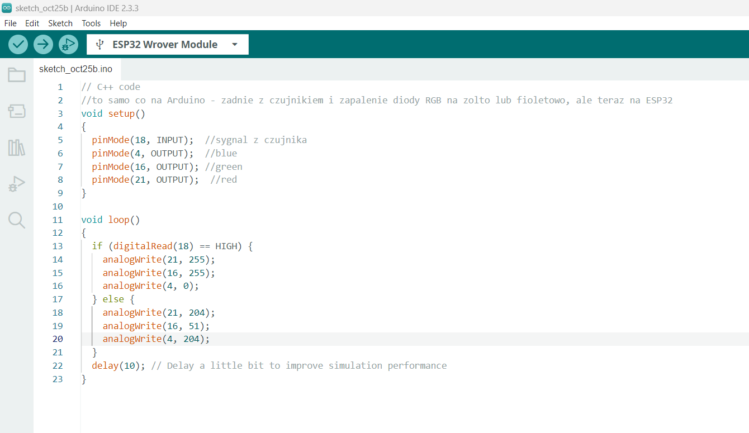Click 'void setup()' in the code
The height and width of the screenshot is (433, 749).
(113, 113)
